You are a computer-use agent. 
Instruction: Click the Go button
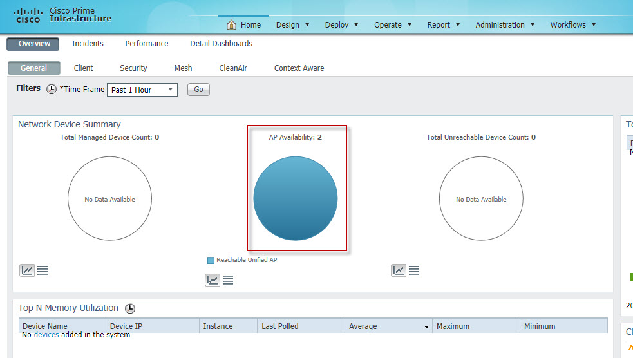(x=198, y=89)
